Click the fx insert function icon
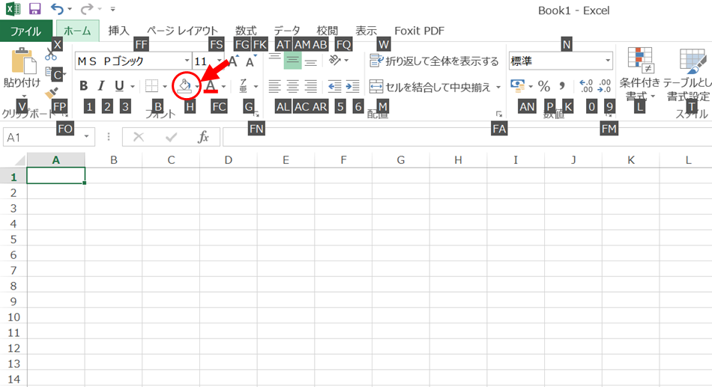 203,137
